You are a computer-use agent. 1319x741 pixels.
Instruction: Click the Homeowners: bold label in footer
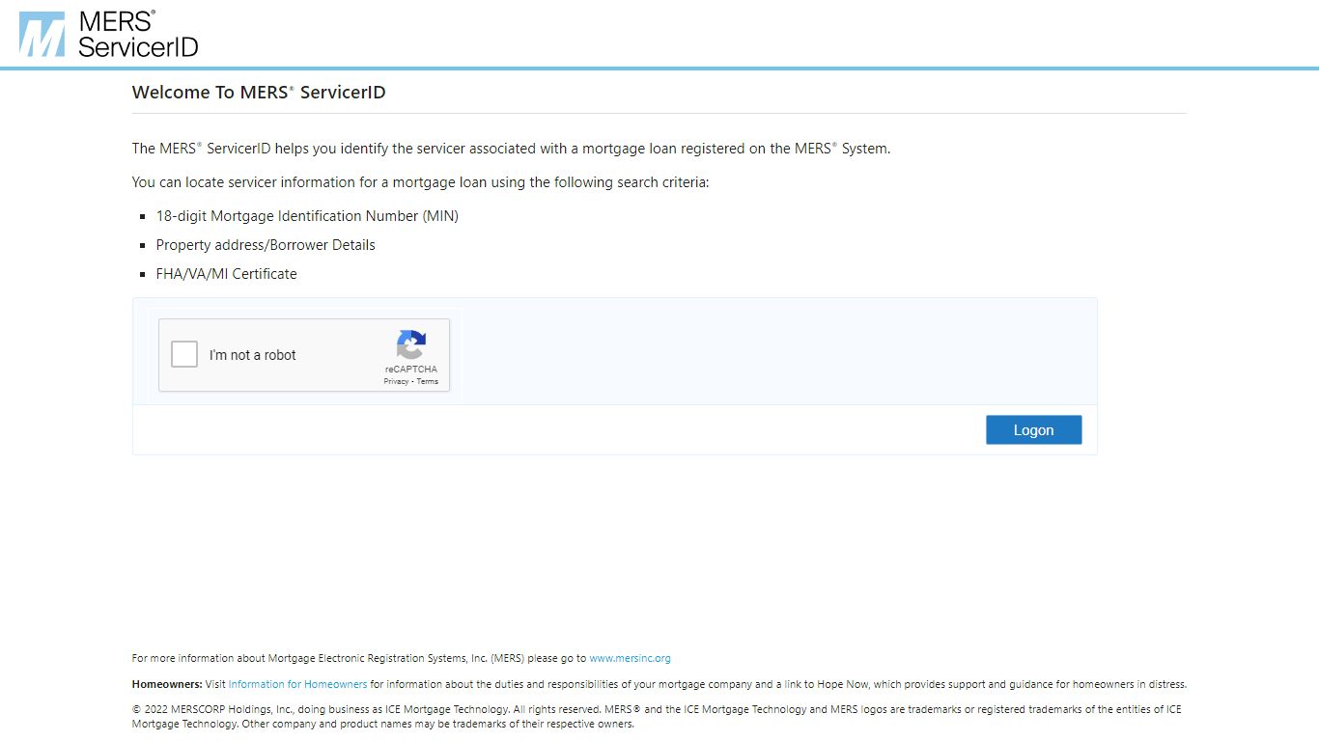click(167, 684)
